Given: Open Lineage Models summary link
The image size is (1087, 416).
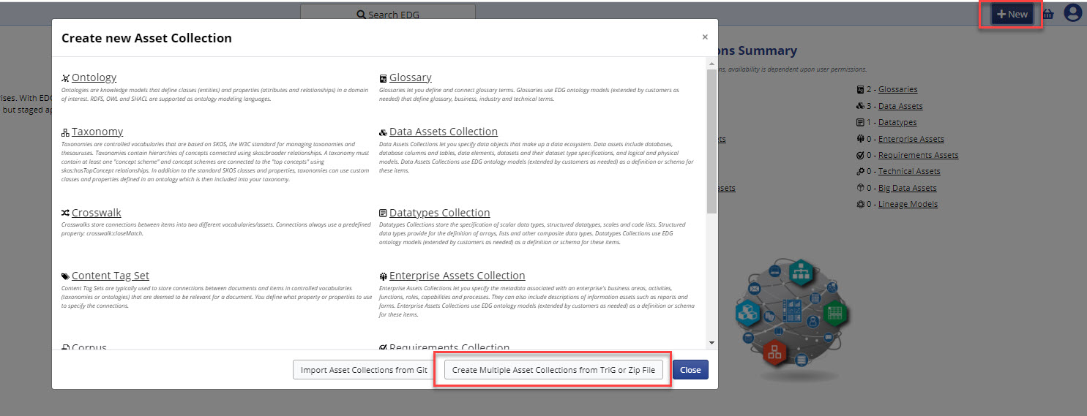Looking at the screenshot, I should pyautogui.click(x=908, y=204).
